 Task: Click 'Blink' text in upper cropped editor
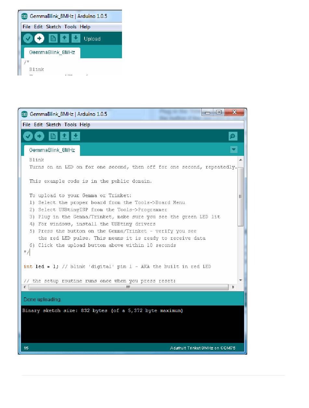tap(36, 69)
